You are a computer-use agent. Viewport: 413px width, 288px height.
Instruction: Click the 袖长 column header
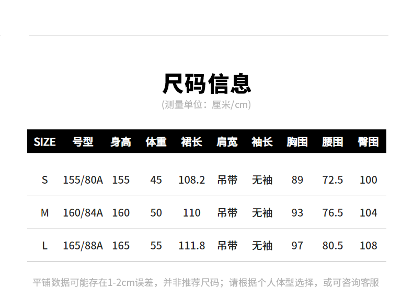(x=262, y=142)
